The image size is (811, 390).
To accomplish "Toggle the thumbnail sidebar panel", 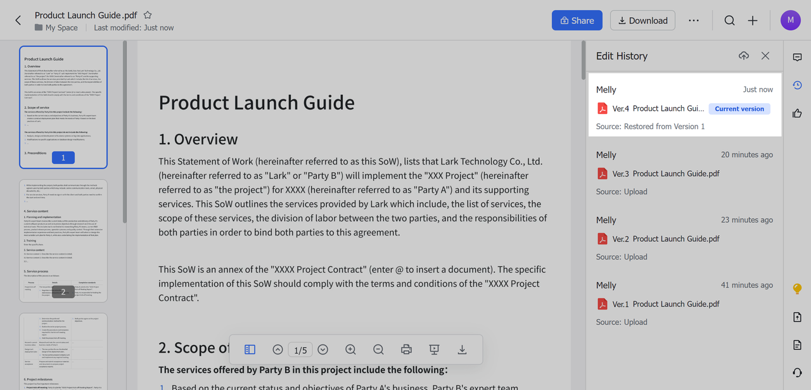I will (x=250, y=349).
